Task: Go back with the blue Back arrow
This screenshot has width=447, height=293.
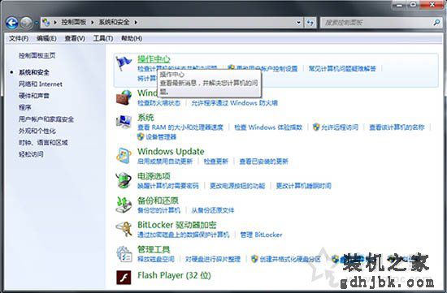Action: click(12, 23)
